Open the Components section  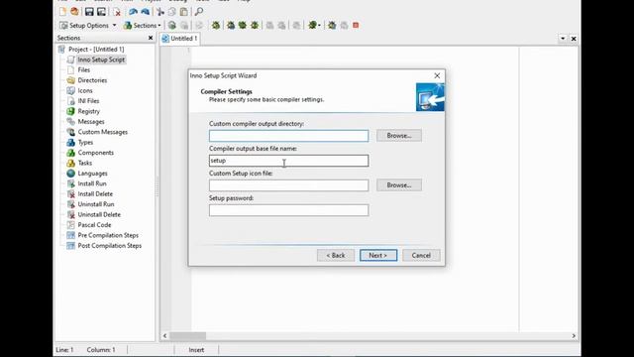95,153
